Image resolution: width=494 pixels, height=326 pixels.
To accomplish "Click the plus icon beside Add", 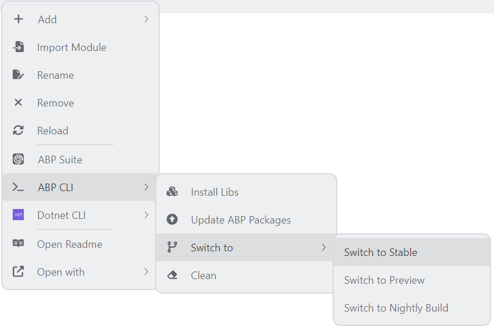I will tap(19, 19).
